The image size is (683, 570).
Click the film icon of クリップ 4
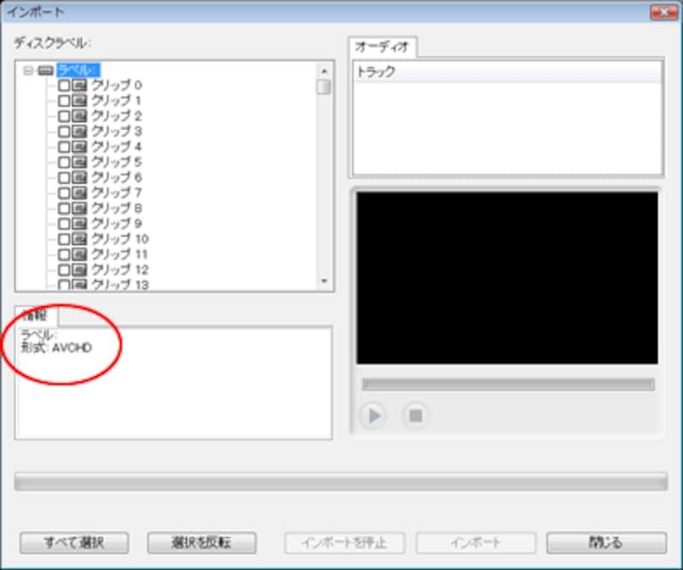pyautogui.click(x=79, y=146)
